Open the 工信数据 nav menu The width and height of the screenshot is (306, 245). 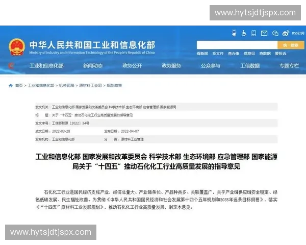pos(250,66)
